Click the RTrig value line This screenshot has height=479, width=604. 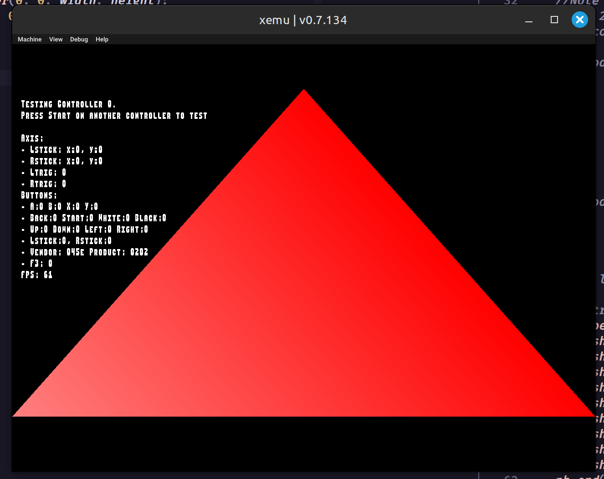tap(48, 184)
